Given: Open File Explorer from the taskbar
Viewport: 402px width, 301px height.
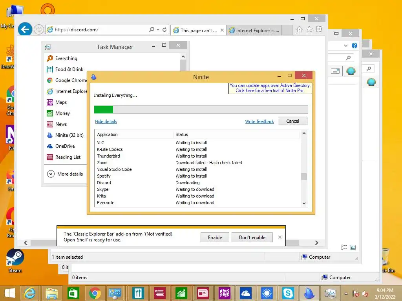Looking at the screenshot, I should (51, 293).
